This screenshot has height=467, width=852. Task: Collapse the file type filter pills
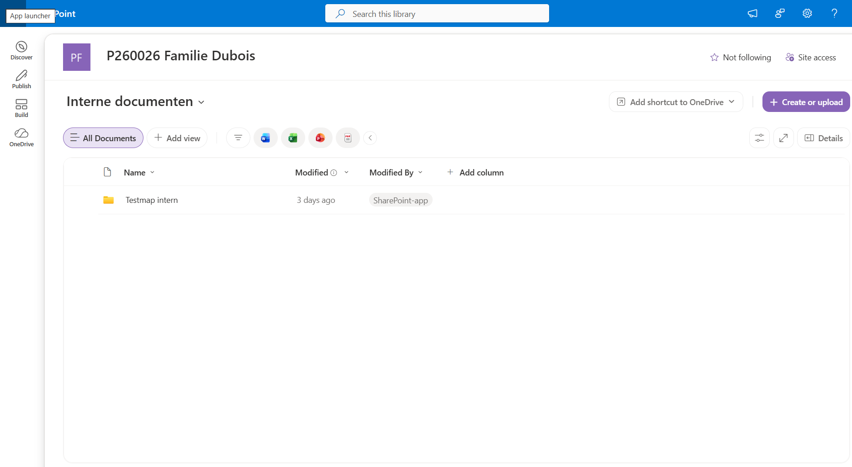click(x=370, y=138)
